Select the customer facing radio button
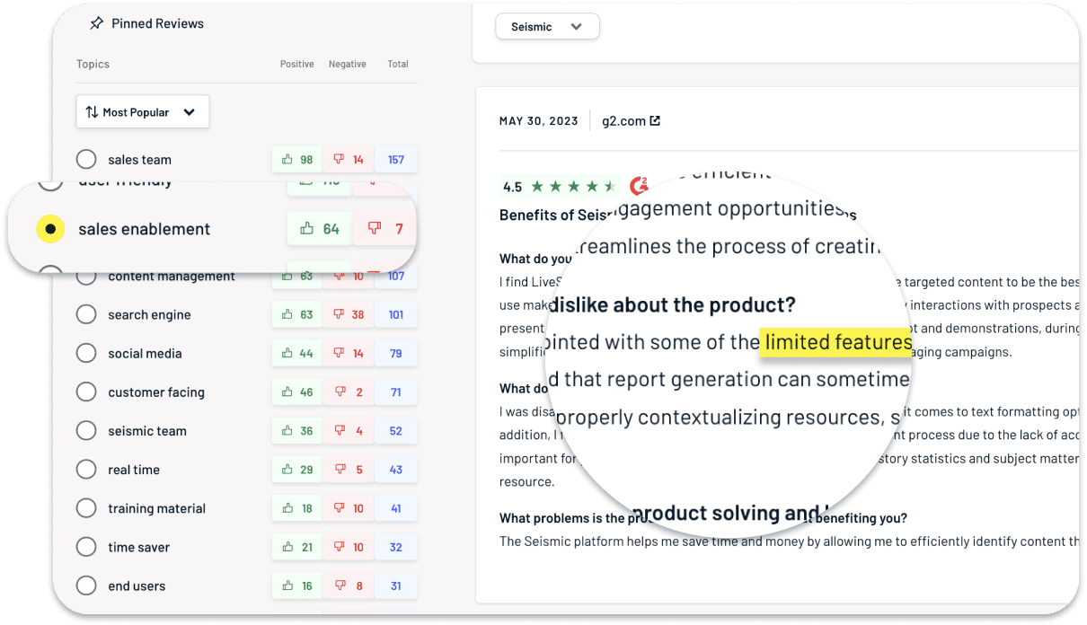 click(86, 392)
